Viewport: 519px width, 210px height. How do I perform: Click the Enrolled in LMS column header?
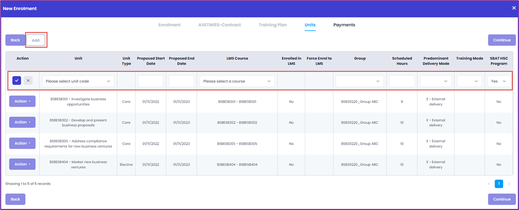tap(291, 61)
